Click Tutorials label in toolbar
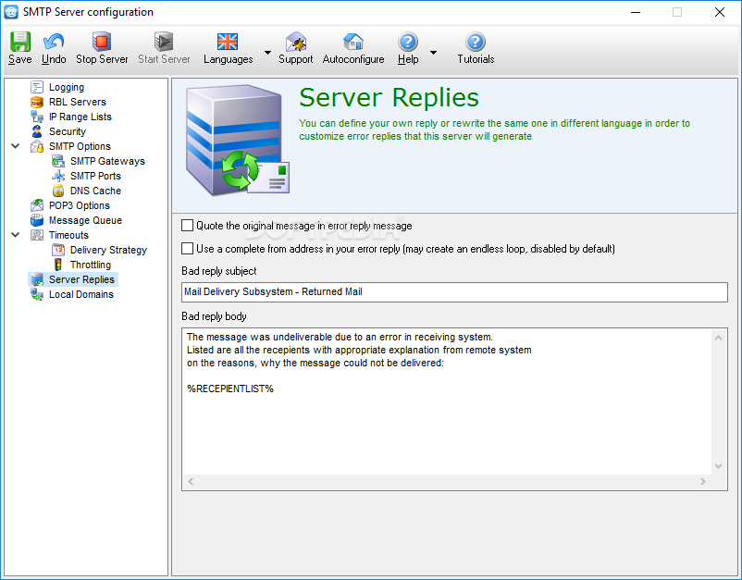Viewport: 742px width, 580px height. [476, 59]
